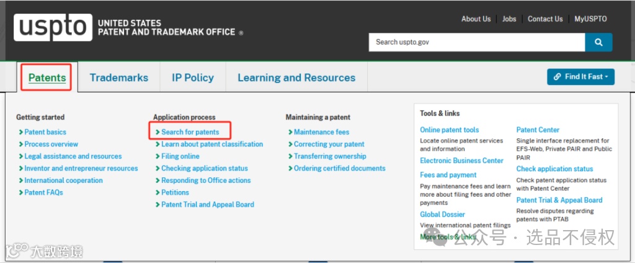The image size is (635, 263).
Task: Open the About Us link
Action: (x=476, y=19)
